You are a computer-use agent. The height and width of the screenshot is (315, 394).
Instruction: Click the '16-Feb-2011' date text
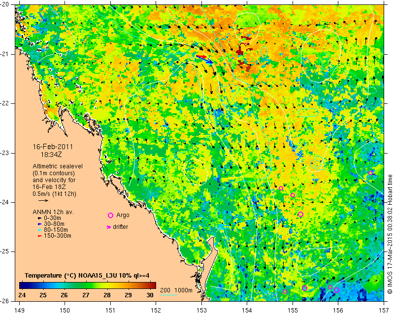point(53,147)
